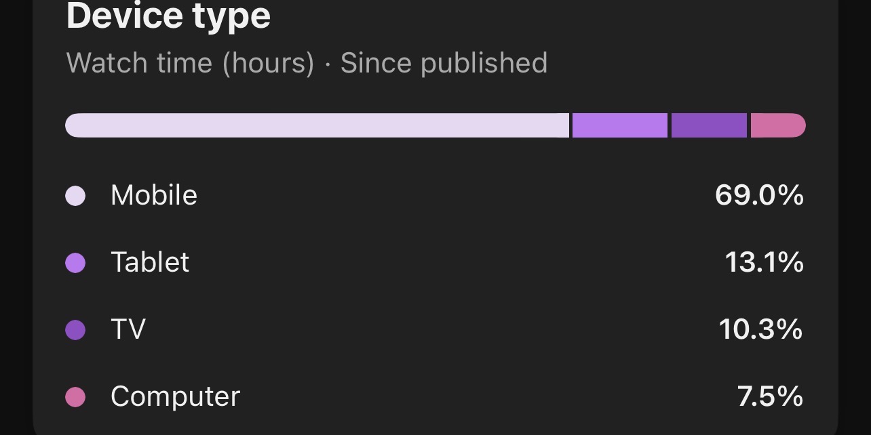The image size is (871, 435).
Task: Click the 10.3% TV percentage
Action: (761, 329)
